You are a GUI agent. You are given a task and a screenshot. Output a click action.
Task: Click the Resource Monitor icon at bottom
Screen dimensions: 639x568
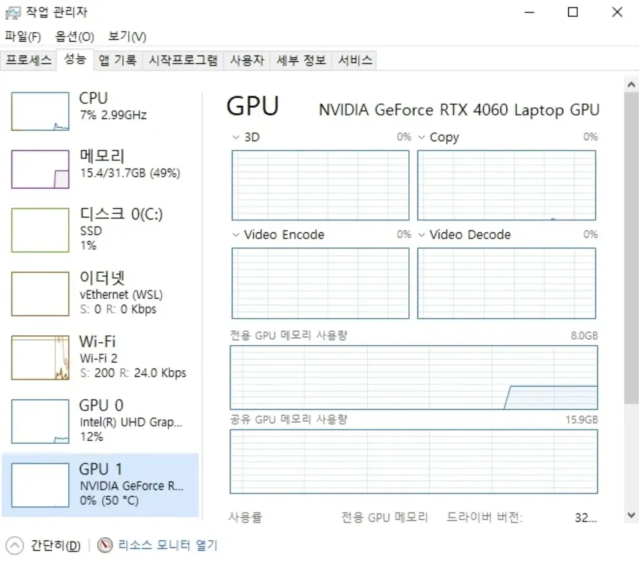[x=105, y=545]
